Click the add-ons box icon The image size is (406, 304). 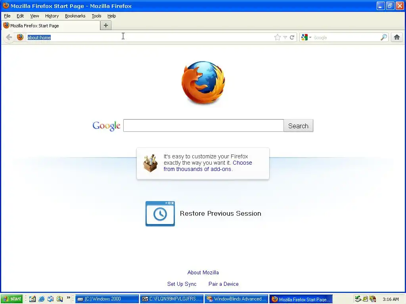[150, 163]
